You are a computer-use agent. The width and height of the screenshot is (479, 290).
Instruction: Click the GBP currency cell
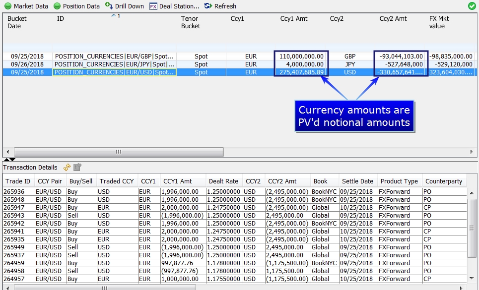[x=350, y=56]
